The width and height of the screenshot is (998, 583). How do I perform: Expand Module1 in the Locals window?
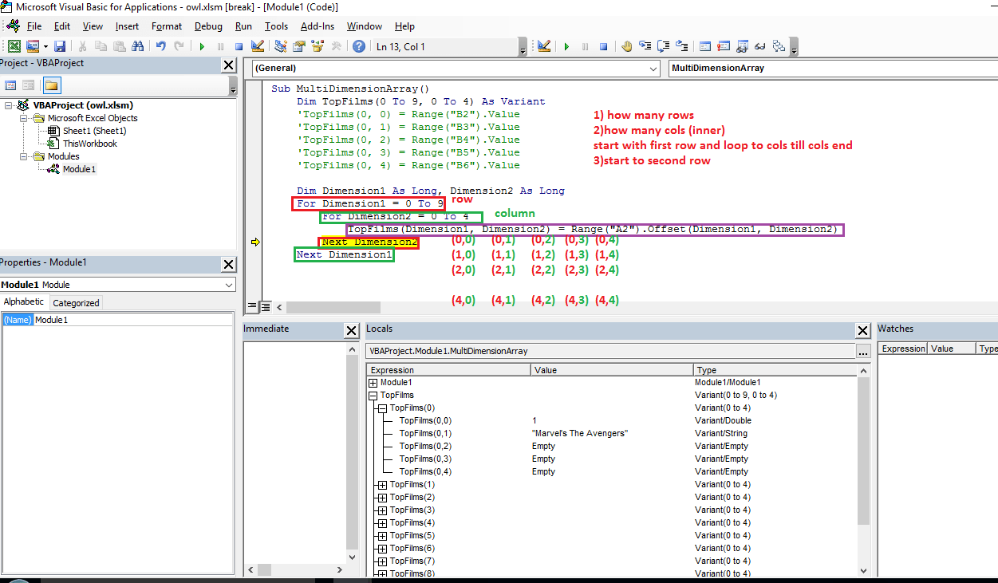click(373, 383)
